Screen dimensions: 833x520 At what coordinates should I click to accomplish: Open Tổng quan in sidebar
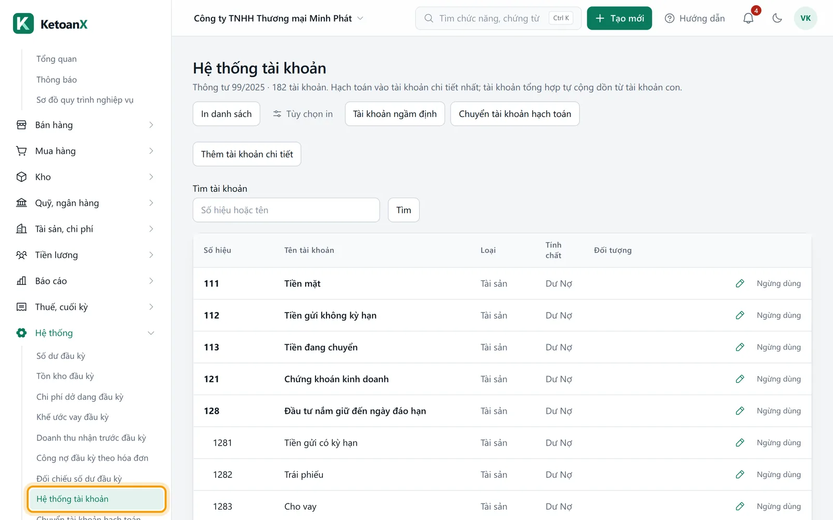[56, 59]
